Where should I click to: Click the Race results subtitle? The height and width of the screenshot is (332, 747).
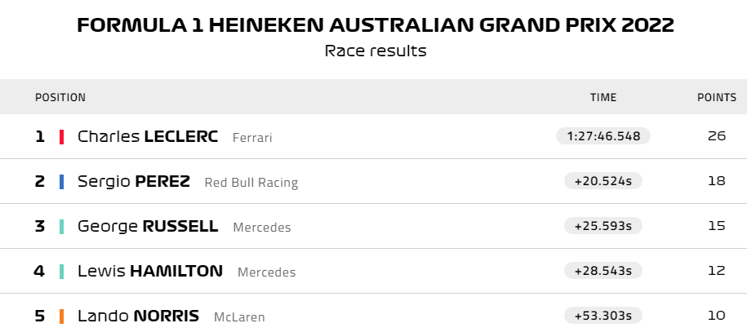pyautogui.click(x=376, y=51)
